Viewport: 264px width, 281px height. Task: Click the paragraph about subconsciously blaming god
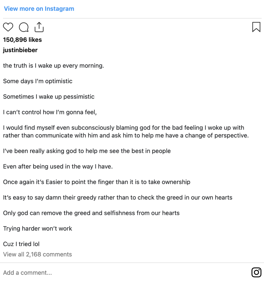coord(126,131)
